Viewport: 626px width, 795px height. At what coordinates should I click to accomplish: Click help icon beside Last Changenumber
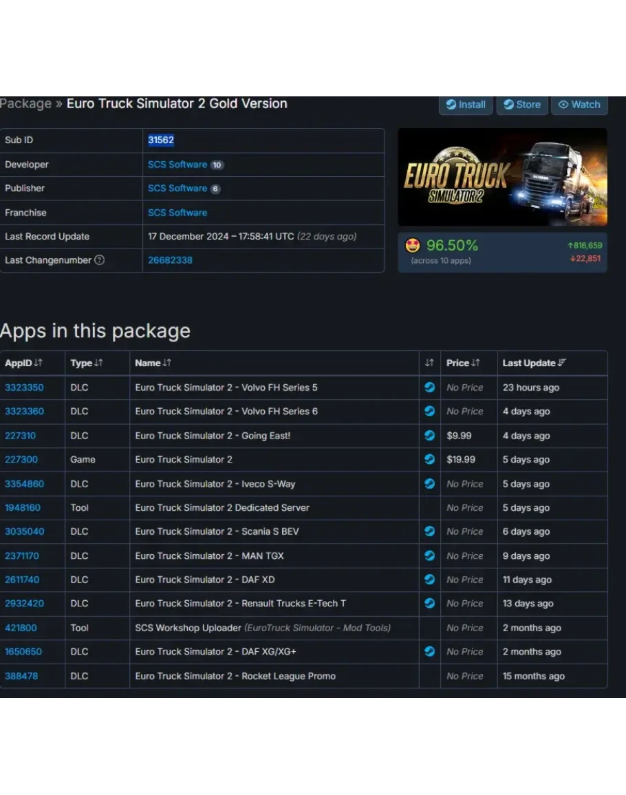(100, 260)
